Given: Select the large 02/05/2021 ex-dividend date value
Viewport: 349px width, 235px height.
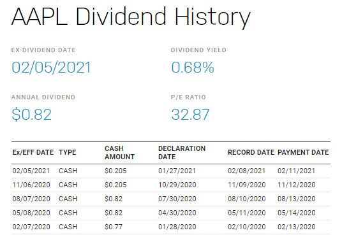Looking at the screenshot, I should pyautogui.click(x=52, y=68).
